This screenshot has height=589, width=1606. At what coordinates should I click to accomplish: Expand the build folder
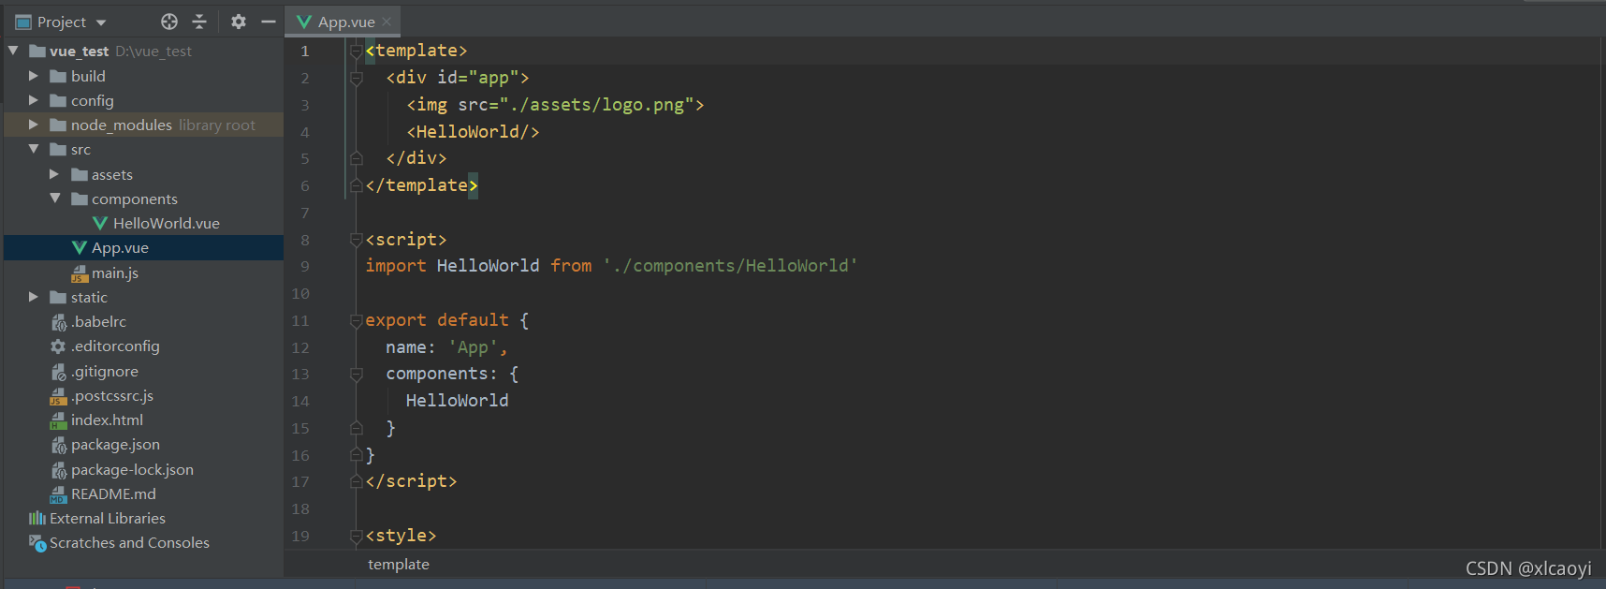34,75
